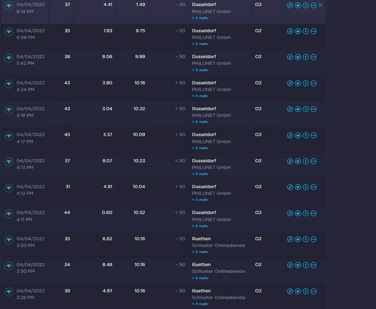Tweet the 6:08 PM result
Screen dimensions: 376x309
point(298,31)
